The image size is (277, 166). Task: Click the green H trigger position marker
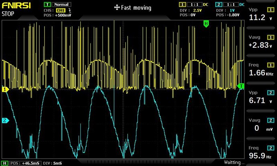pos(206,24)
